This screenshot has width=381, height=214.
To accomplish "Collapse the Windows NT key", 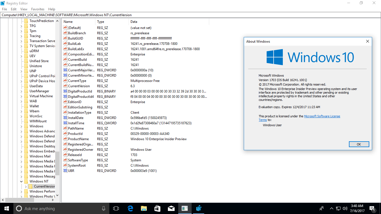I will (21, 181).
